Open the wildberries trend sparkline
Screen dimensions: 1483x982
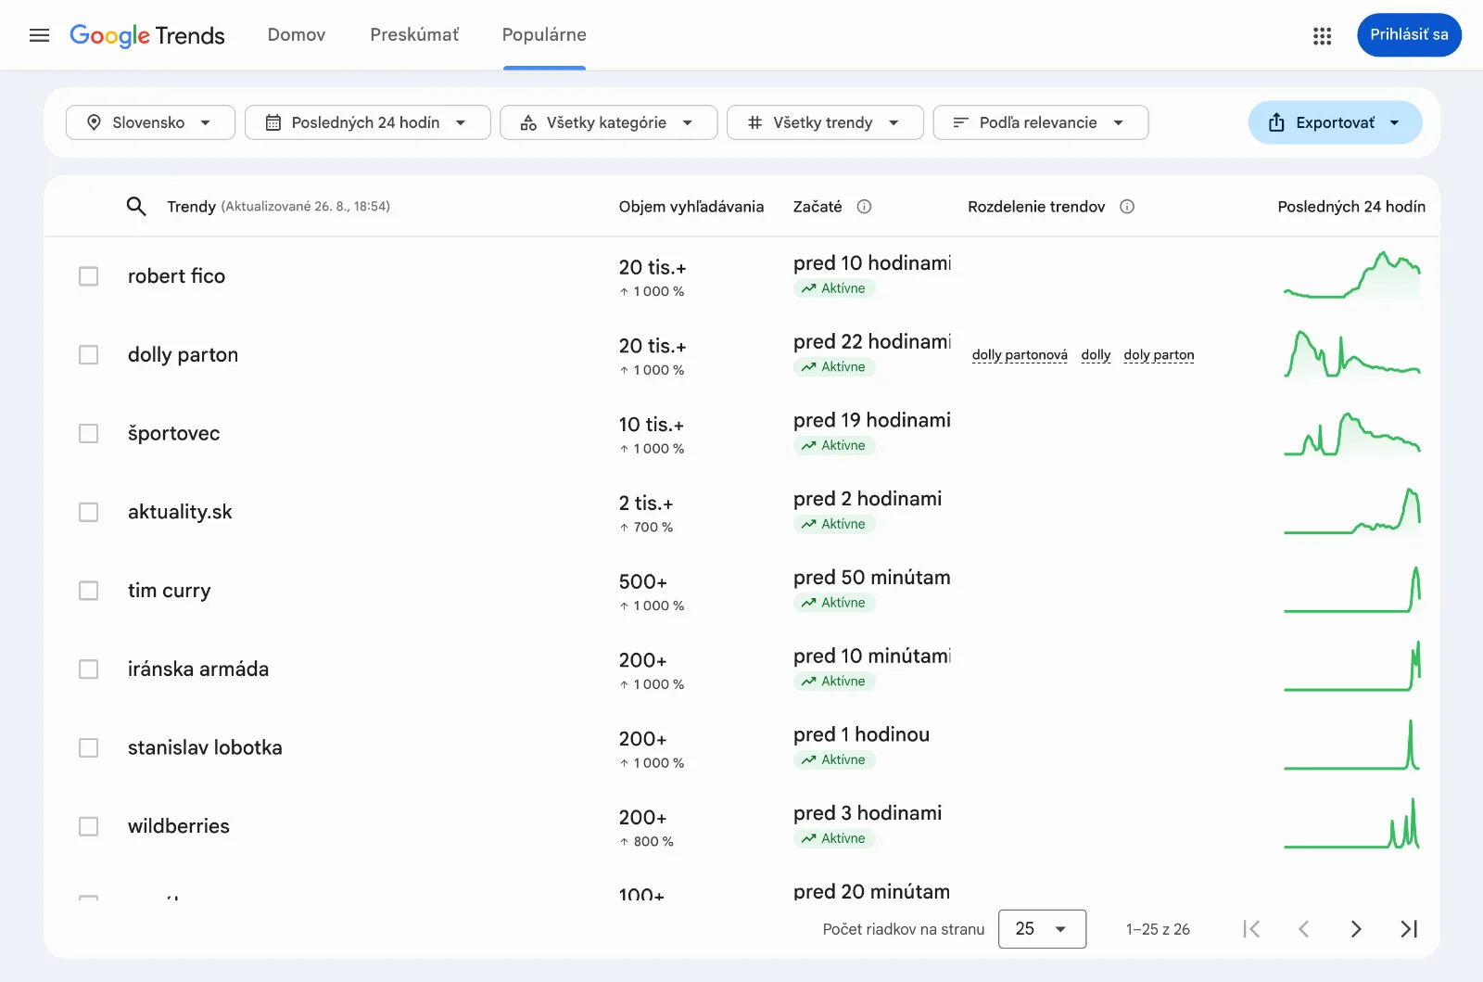coord(1351,825)
